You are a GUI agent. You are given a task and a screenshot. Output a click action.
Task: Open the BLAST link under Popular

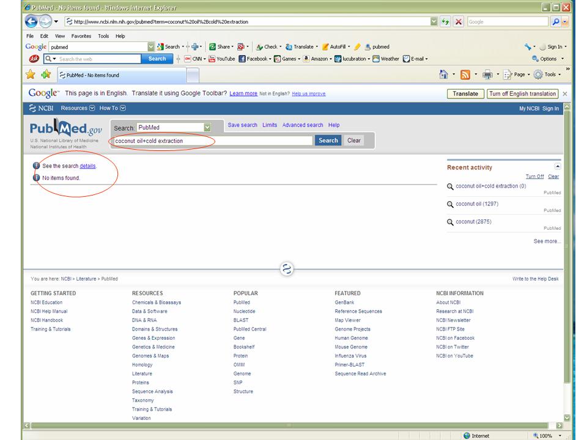pyautogui.click(x=241, y=320)
